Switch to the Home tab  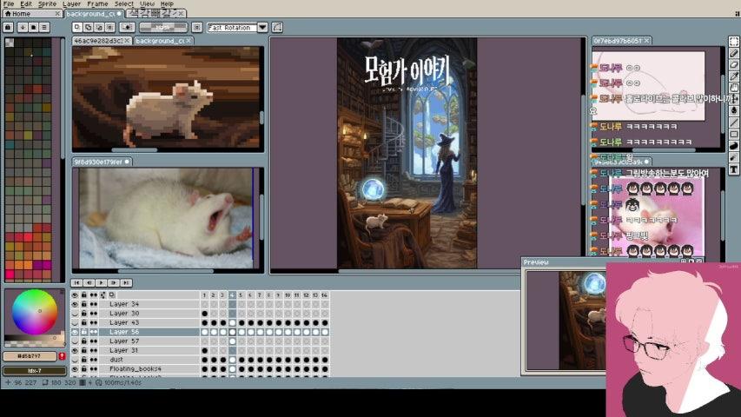(x=19, y=14)
